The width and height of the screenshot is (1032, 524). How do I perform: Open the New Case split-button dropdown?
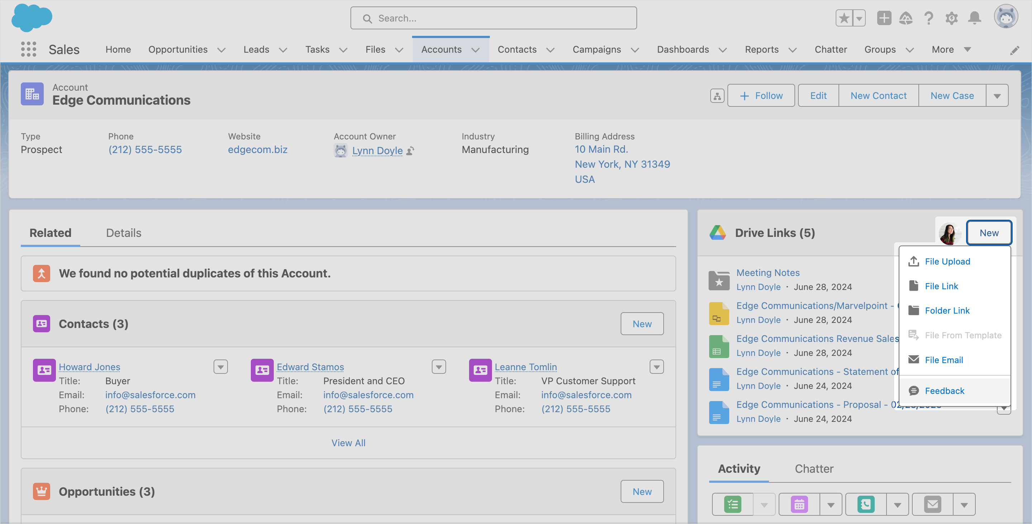click(x=997, y=95)
